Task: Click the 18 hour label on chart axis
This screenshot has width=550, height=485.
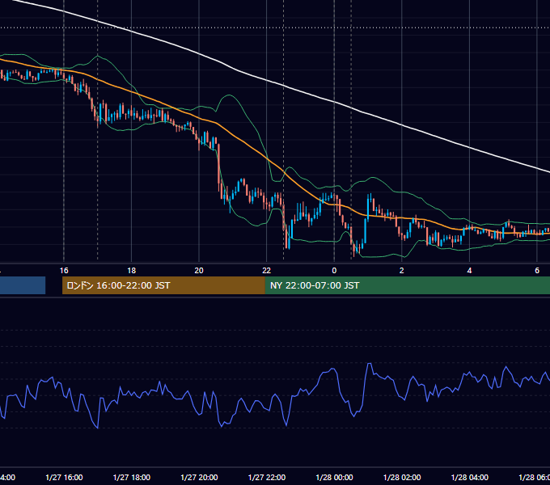Action: coord(132,271)
